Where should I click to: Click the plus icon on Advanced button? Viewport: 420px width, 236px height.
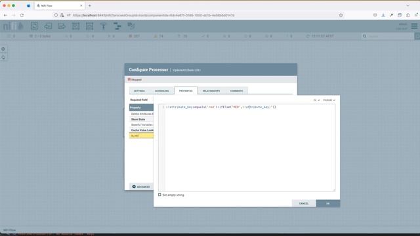click(134, 187)
